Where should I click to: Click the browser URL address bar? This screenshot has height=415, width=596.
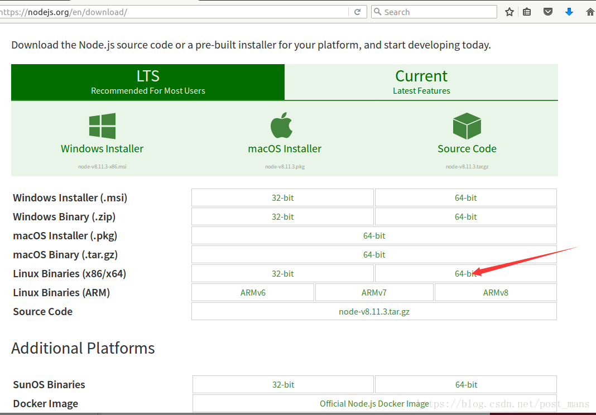[173, 12]
